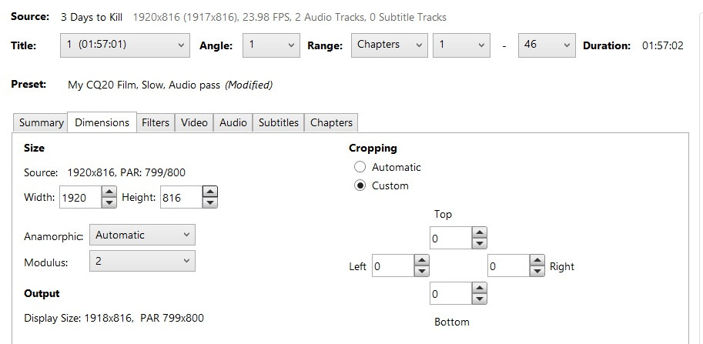
Task: Open the Title selection dropdown
Action: point(124,45)
